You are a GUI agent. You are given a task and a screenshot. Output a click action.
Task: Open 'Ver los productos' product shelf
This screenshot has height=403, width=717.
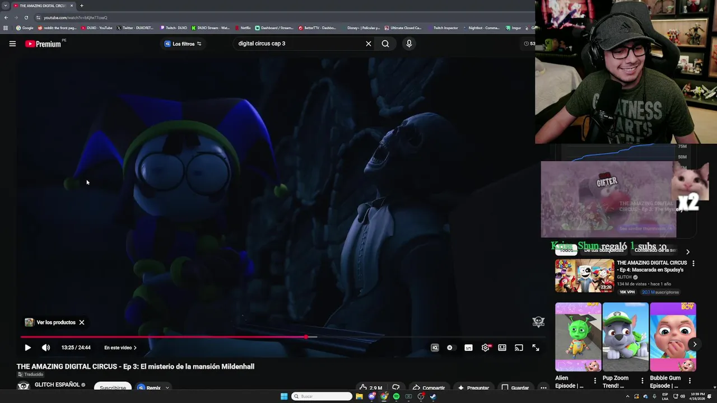coord(51,322)
